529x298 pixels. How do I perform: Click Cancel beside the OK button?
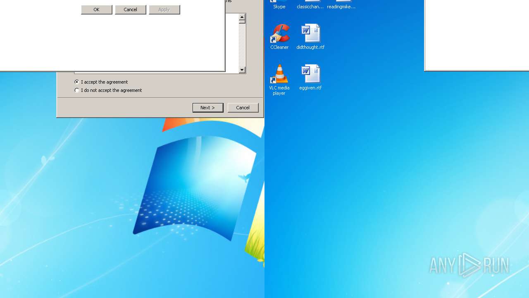click(x=131, y=10)
